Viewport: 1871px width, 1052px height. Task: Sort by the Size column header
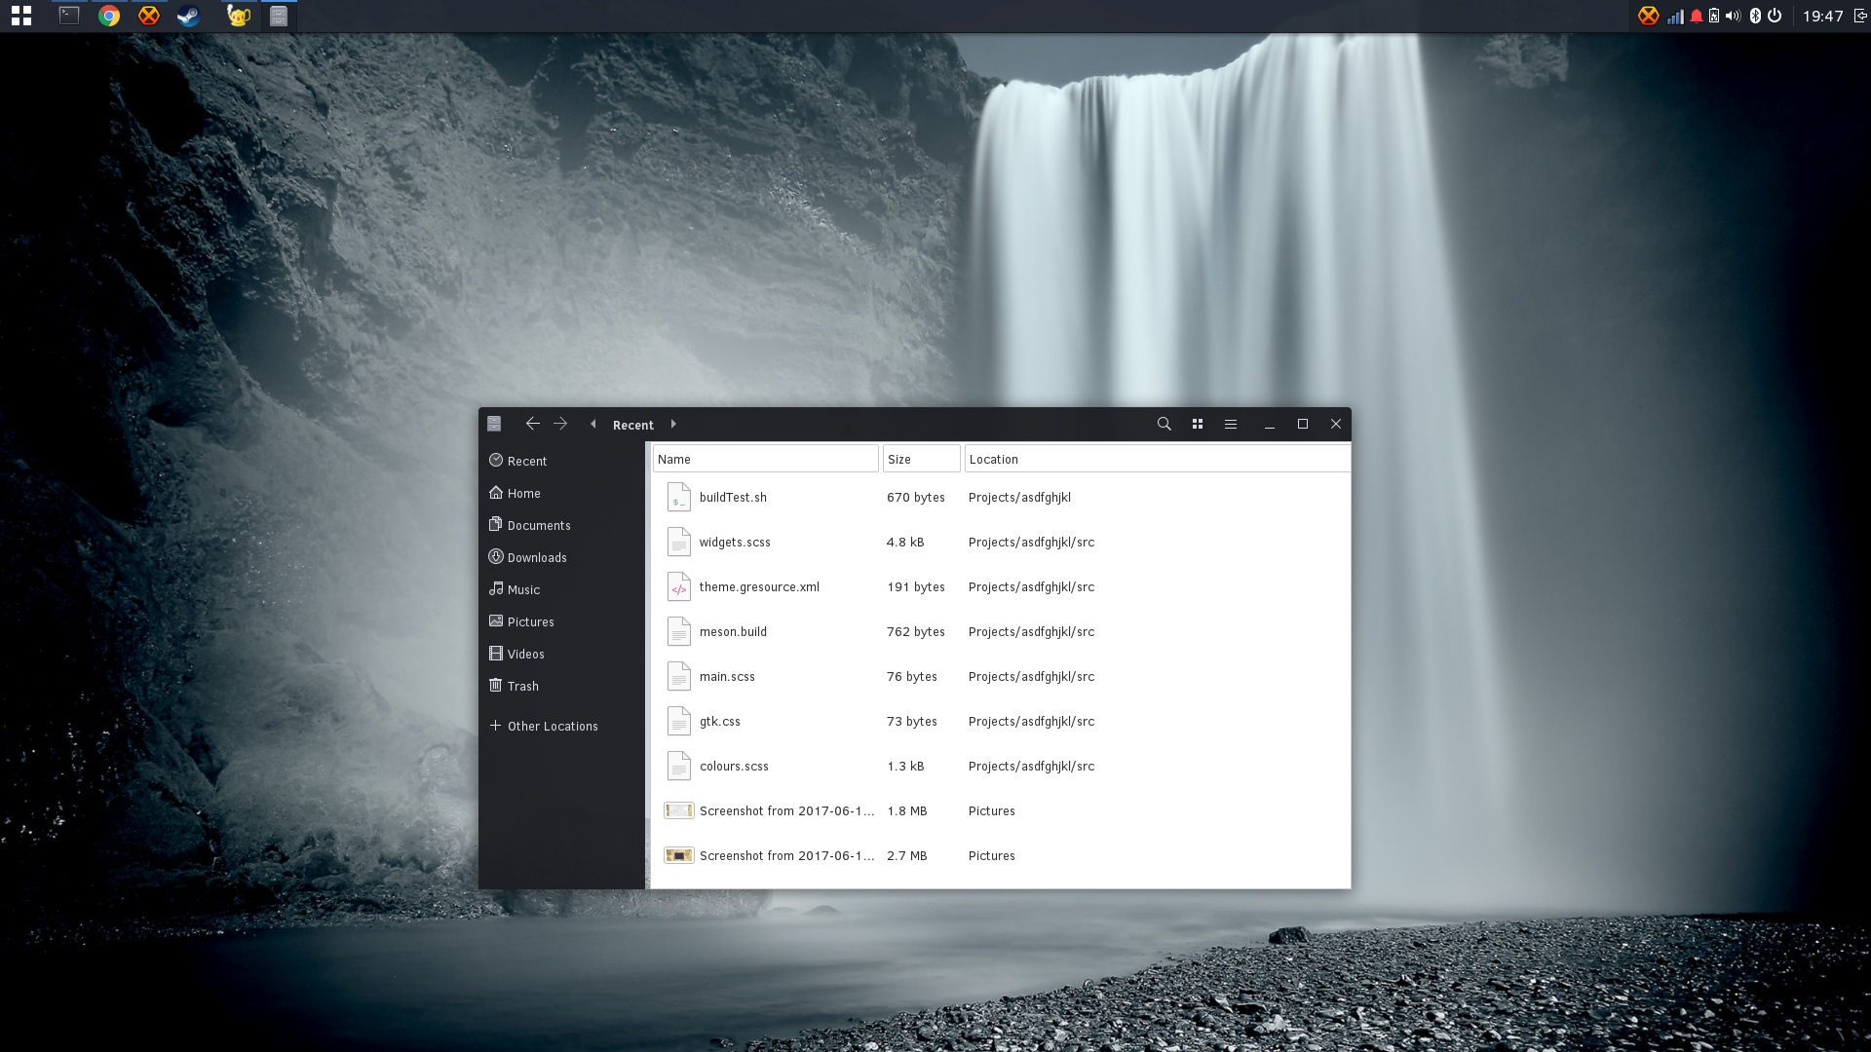pyautogui.click(x=922, y=459)
